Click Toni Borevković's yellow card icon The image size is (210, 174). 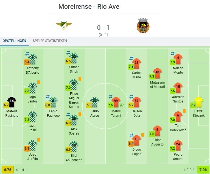[184, 111]
